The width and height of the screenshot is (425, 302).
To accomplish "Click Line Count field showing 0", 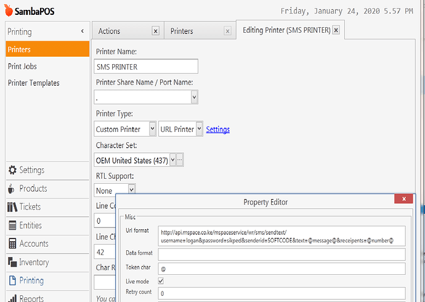I will tap(105, 221).
